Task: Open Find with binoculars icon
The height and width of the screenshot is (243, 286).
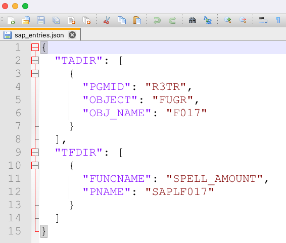Action: coord(192,20)
